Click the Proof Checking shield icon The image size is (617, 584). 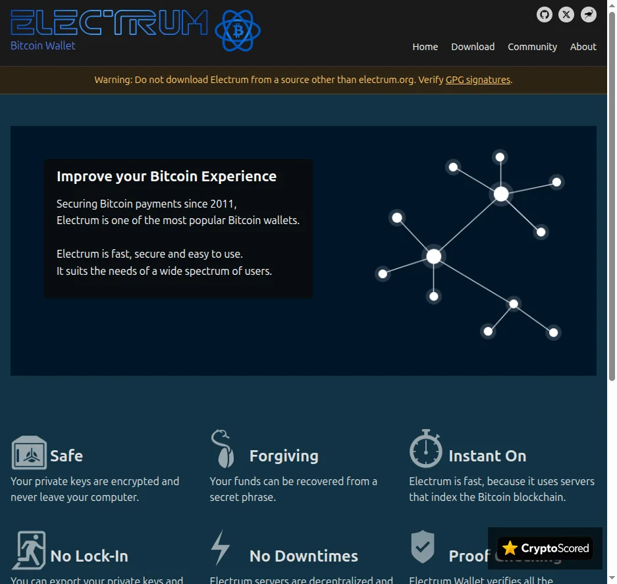[423, 546]
